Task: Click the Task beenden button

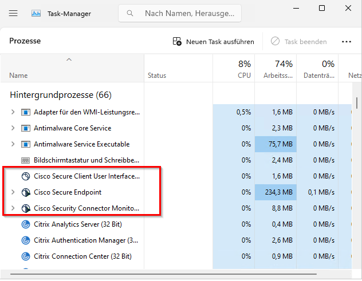Action: (x=298, y=42)
